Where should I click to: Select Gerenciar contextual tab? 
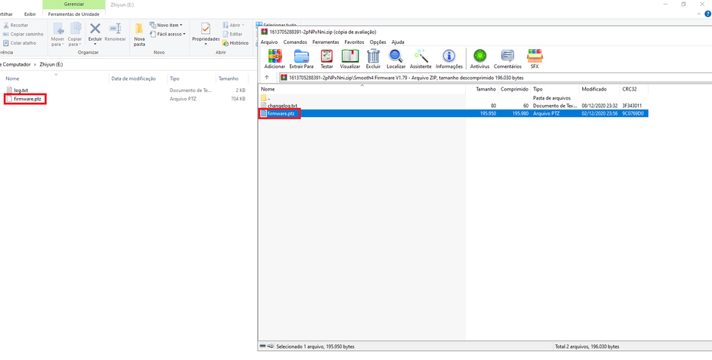[73, 4]
